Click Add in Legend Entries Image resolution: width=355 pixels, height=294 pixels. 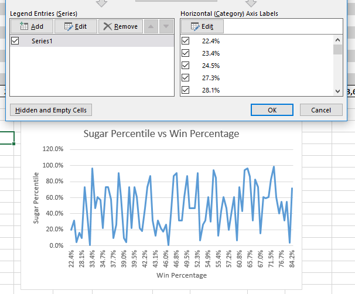pos(32,26)
